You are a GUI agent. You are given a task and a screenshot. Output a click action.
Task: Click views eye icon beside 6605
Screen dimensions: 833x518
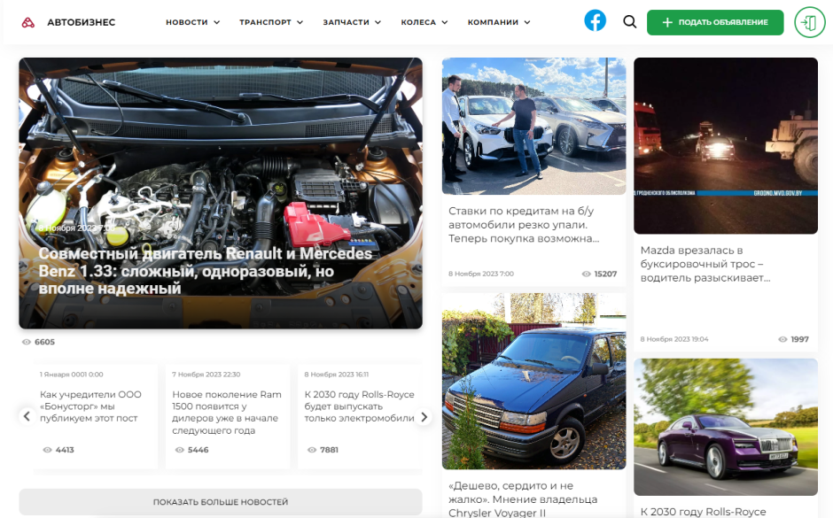point(27,342)
